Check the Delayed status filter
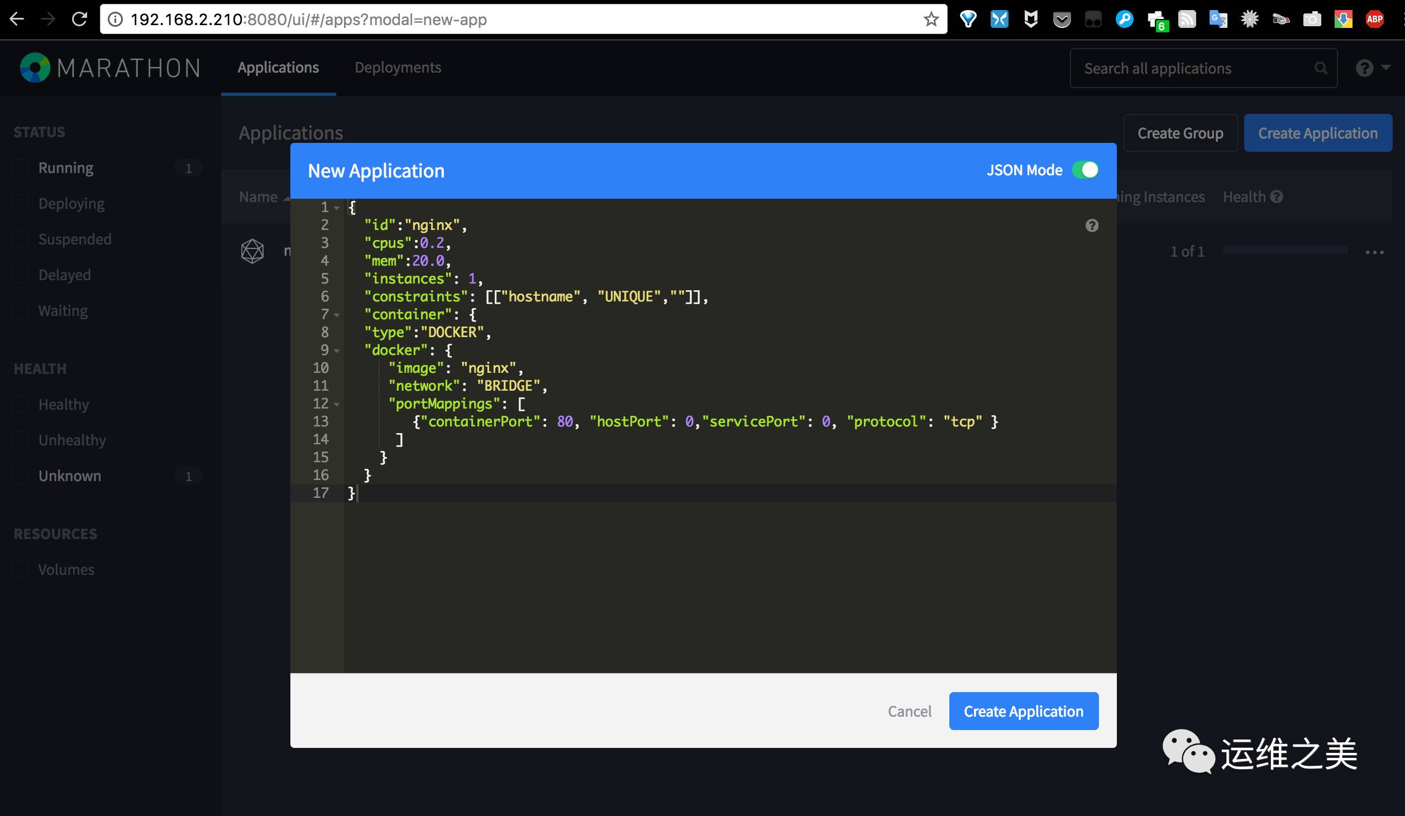 tap(20, 275)
